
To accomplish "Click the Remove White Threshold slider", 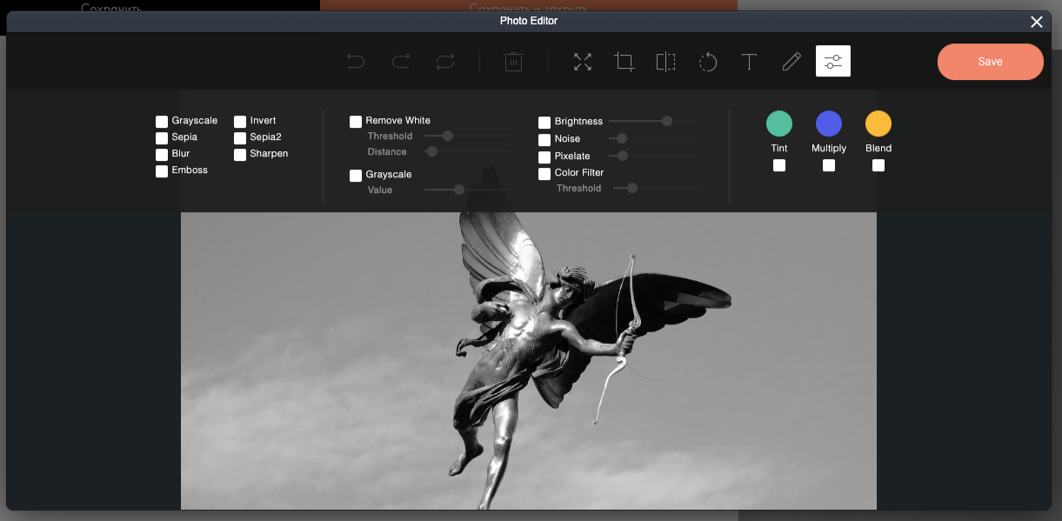I will pos(467,136).
